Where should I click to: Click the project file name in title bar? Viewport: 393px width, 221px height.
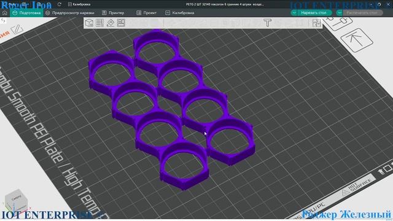[225, 4]
